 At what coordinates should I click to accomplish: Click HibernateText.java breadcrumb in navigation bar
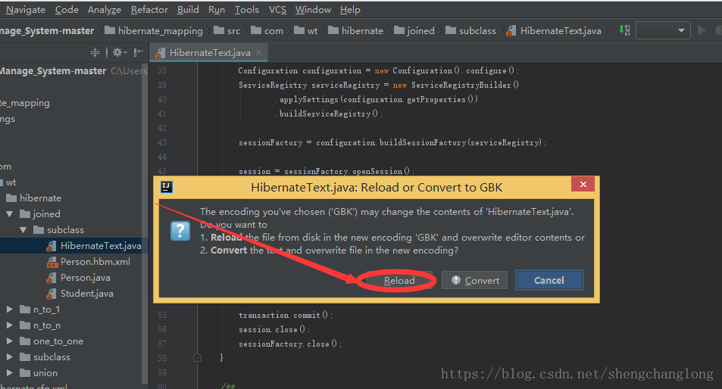click(x=554, y=31)
